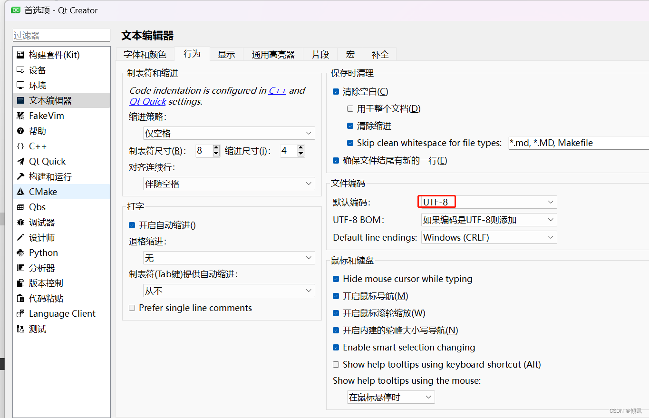Toggle 开启鼠标导航(M) checkbox
Viewport: 649px width, 418px height.
point(336,296)
